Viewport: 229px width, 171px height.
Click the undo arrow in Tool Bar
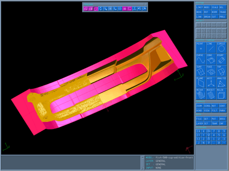coord(139,9)
